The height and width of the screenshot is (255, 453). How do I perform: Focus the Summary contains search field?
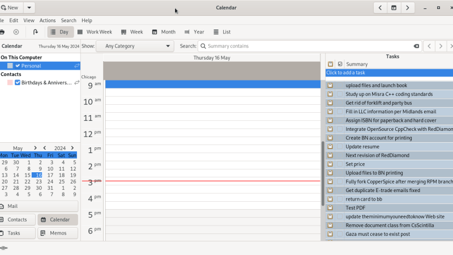click(x=309, y=46)
